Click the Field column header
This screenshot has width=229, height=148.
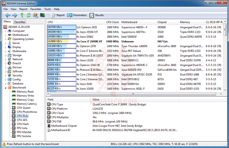pos(69,99)
